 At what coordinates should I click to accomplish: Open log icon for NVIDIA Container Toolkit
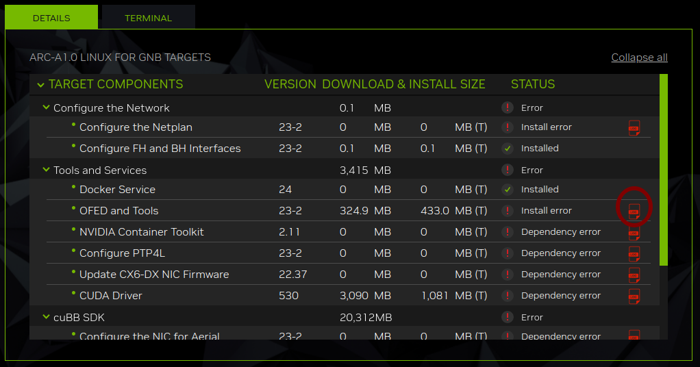(634, 233)
